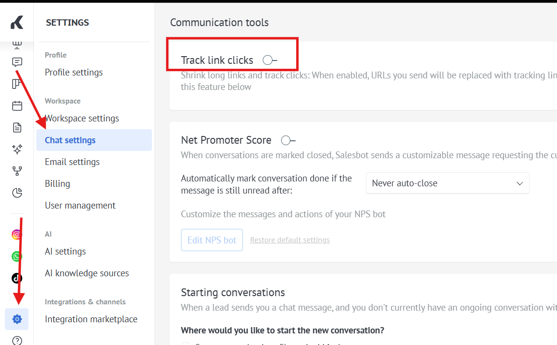Viewport: 557px width, 345px height.
Task: Click the Instagram channel icon
Action: tap(17, 235)
